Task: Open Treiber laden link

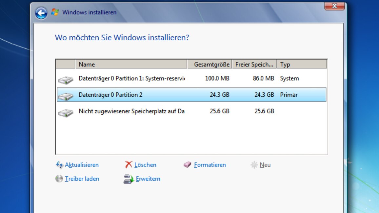Action: (x=82, y=179)
